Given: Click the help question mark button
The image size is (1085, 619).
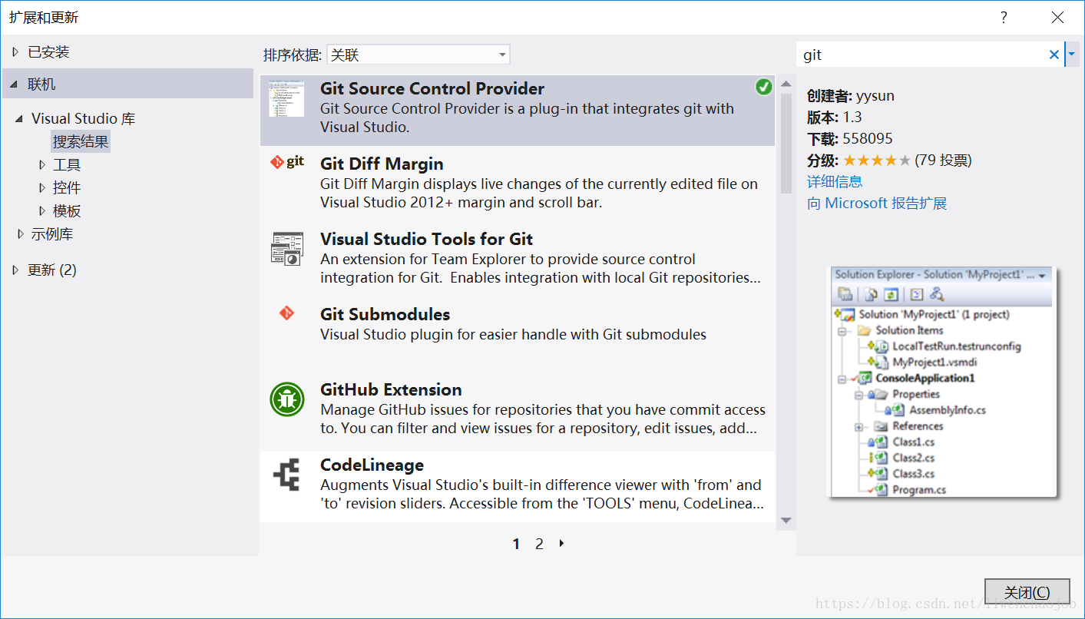Looking at the screenshot, I should click(1004, 18).
